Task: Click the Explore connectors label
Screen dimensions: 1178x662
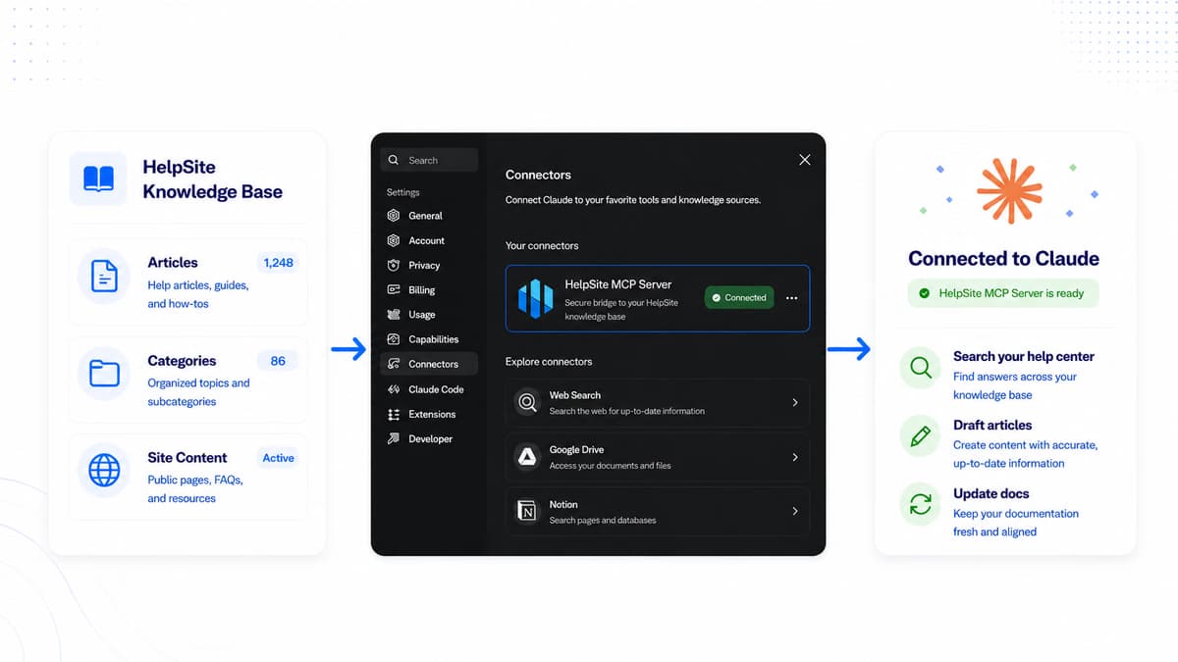Action: 549,362
